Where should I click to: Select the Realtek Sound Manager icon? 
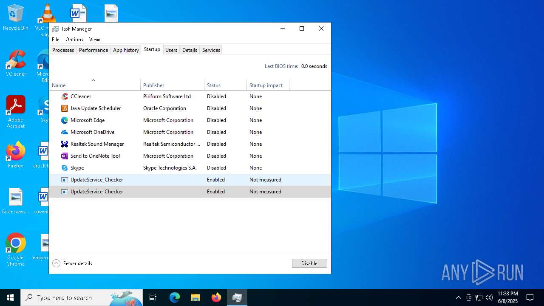pyautogui.click(x=65, y=144)
